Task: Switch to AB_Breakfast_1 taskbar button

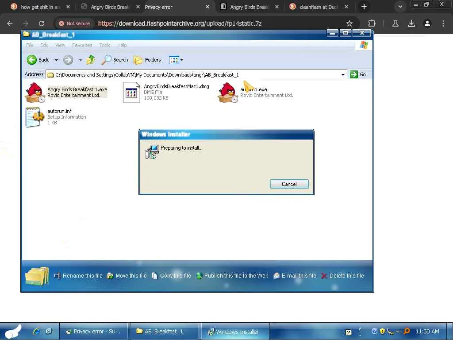Action: click(x=164, y=331)
